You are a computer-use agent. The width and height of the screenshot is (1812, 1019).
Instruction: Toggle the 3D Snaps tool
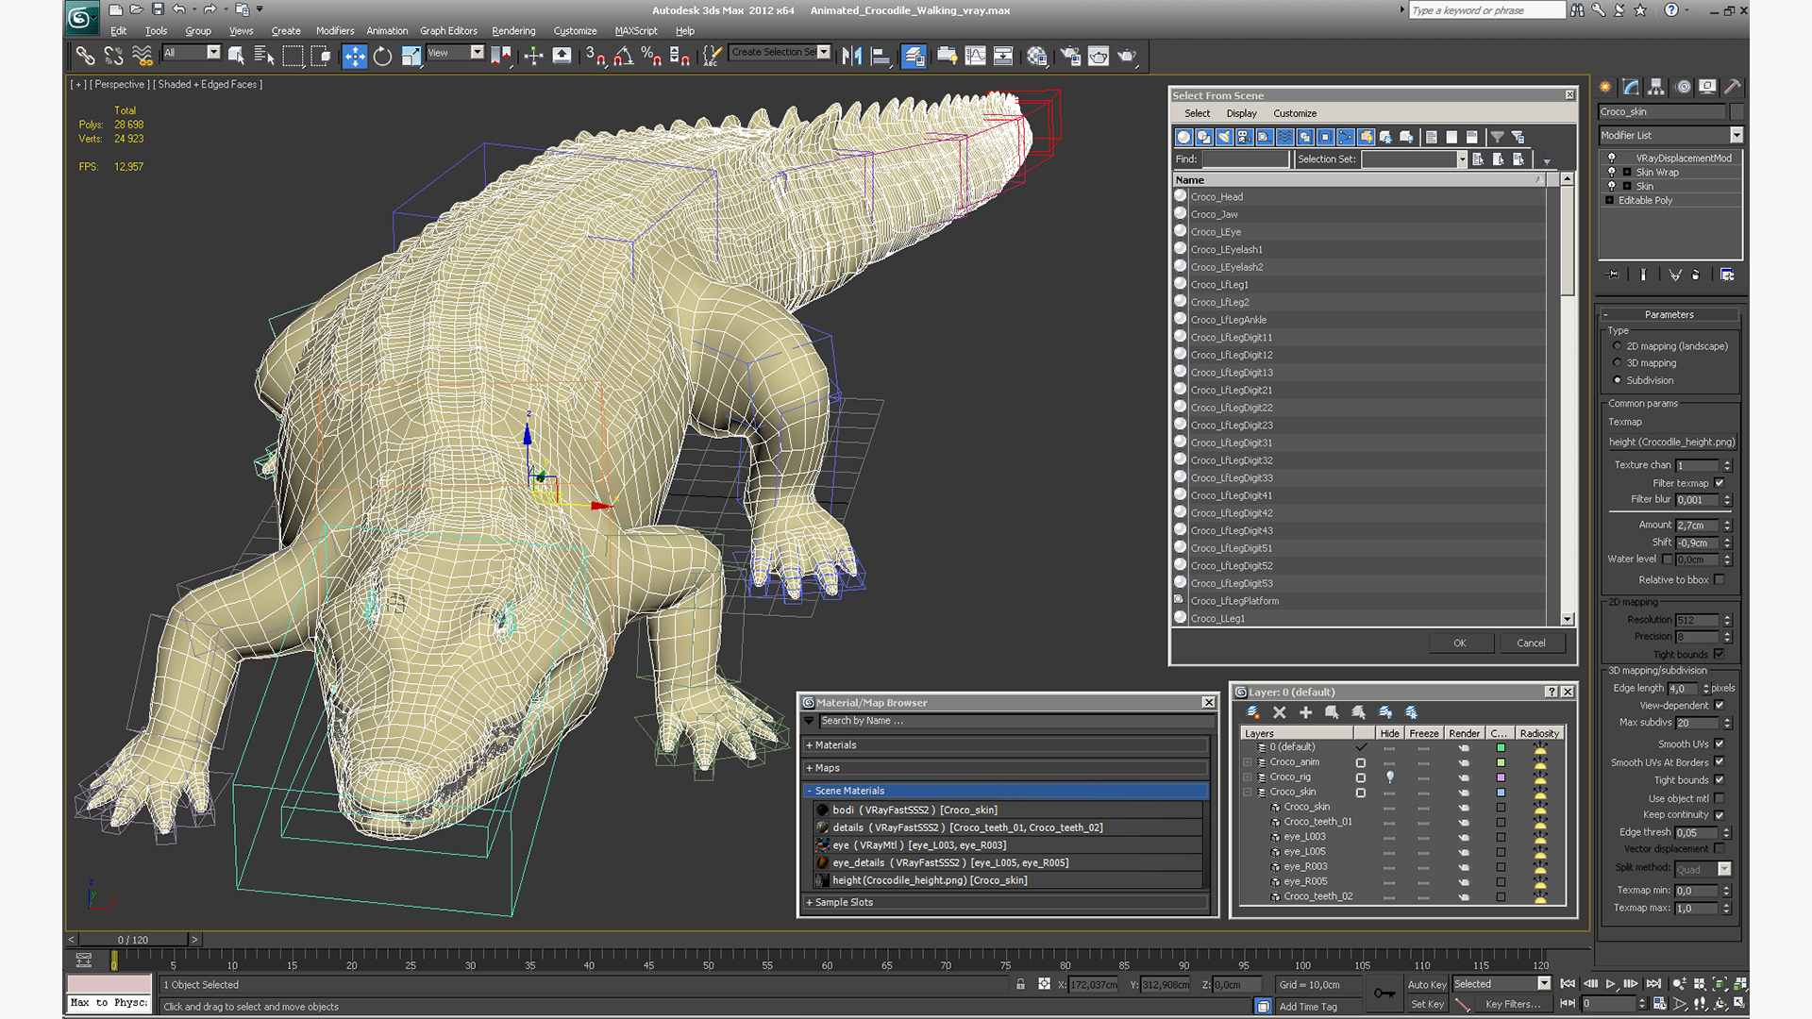point(595,57)
